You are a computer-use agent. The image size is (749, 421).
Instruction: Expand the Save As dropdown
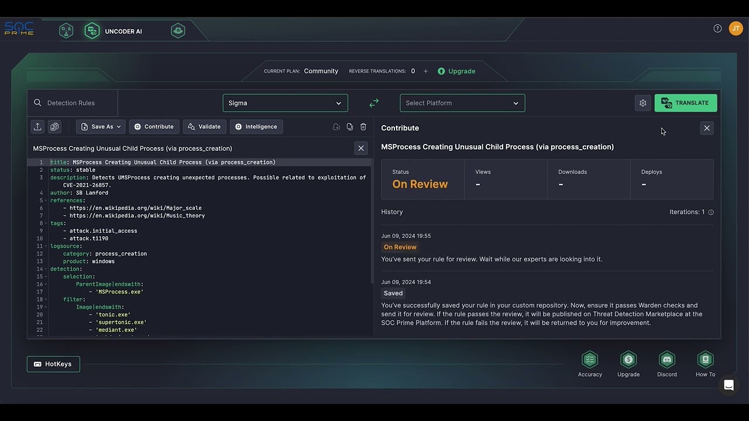point(101,127)
